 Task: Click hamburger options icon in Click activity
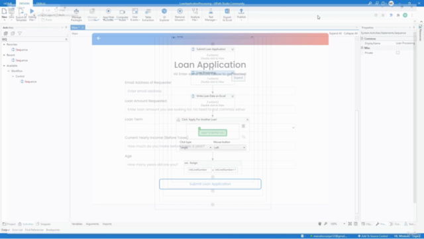click(x=243, y=126)
